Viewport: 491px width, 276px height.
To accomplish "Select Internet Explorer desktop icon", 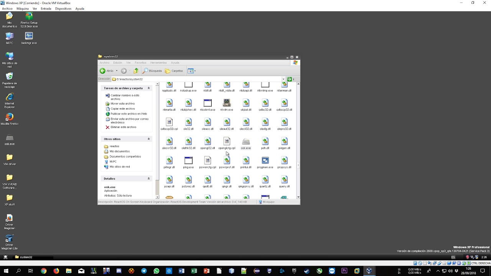I will click(x=10, y=101).
